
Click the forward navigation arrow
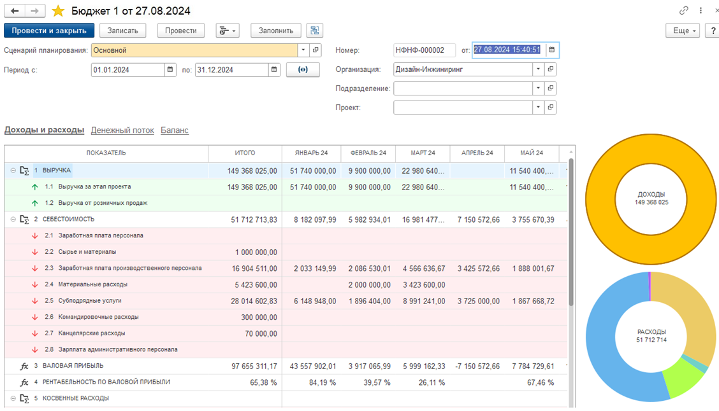[x=35, y=11]
